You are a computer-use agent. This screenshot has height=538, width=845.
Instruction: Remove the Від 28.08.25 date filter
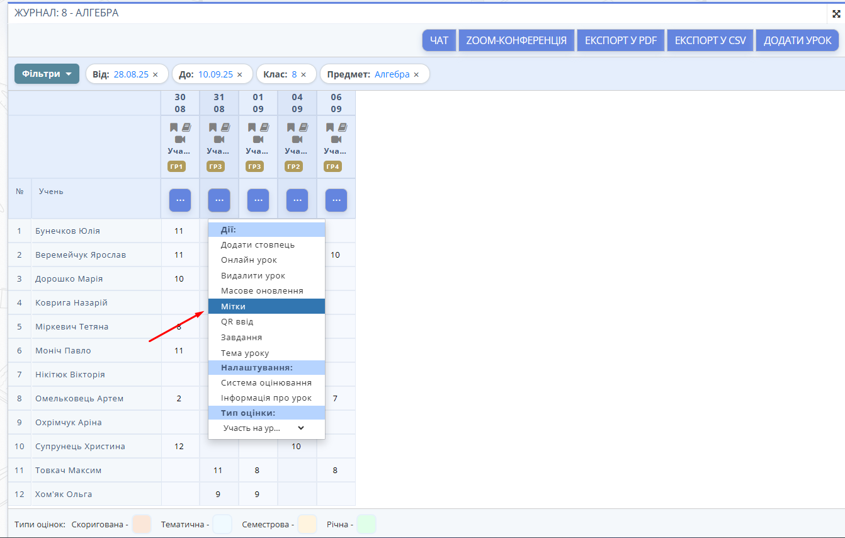(156, 74)
